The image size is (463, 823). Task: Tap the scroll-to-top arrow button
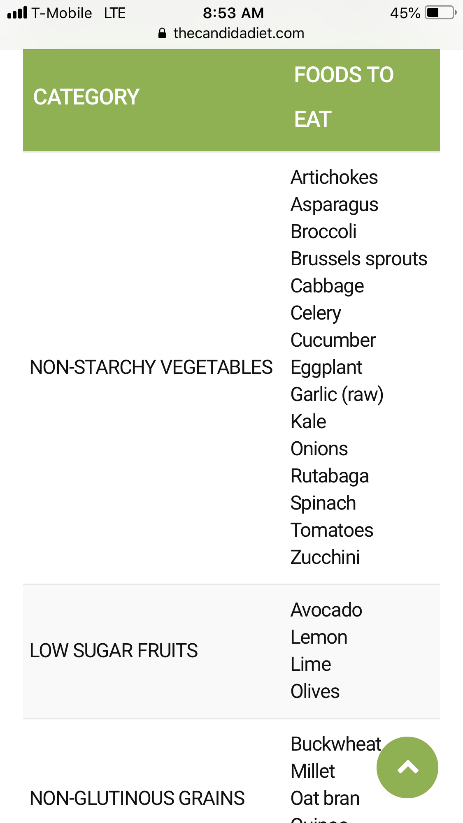pos(407,767)
